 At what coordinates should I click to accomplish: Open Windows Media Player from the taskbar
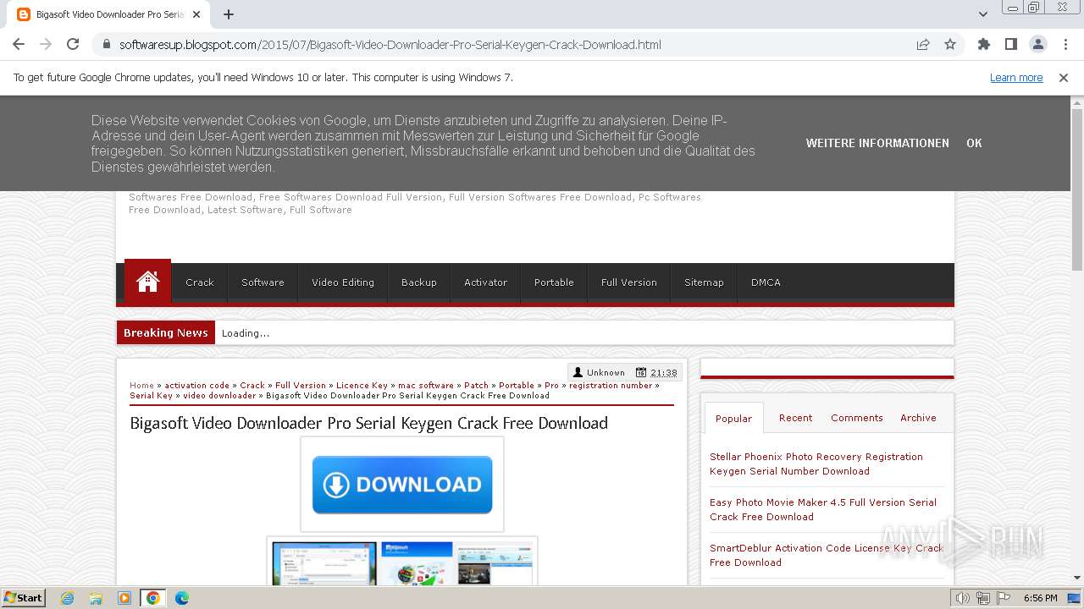point(124,598)
